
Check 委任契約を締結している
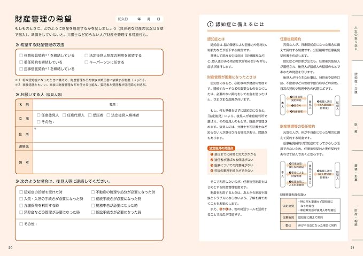(x=21, y=62)
